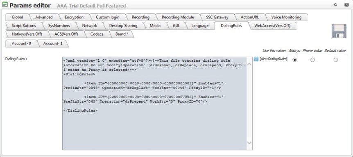Click the refresh icon in title bar
353x157 pixels.
pos(335,5)
